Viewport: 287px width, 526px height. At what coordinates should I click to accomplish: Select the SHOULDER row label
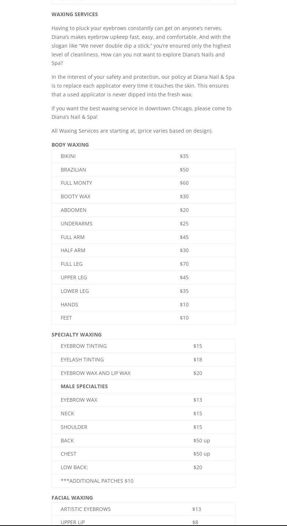coord(74,427)
